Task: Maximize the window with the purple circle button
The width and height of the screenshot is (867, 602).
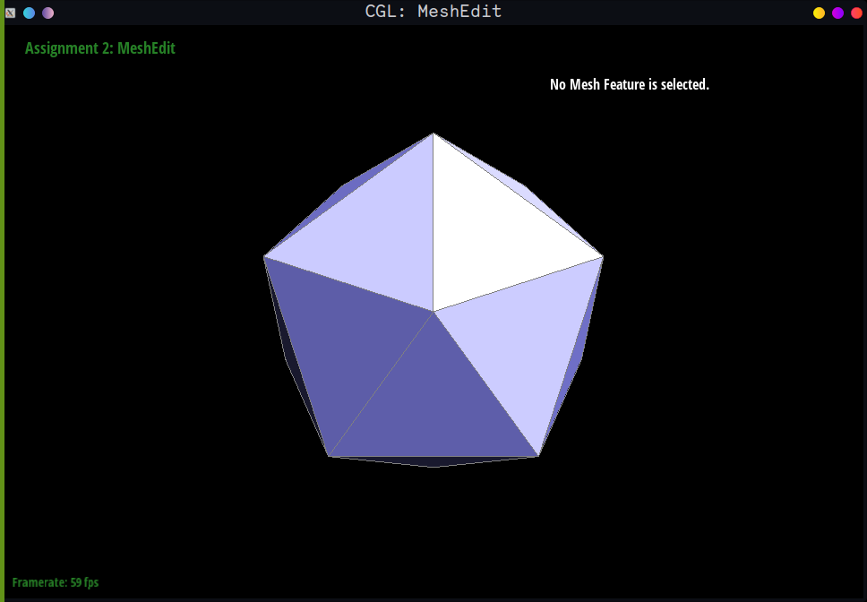Action: [x=837, y=13]
